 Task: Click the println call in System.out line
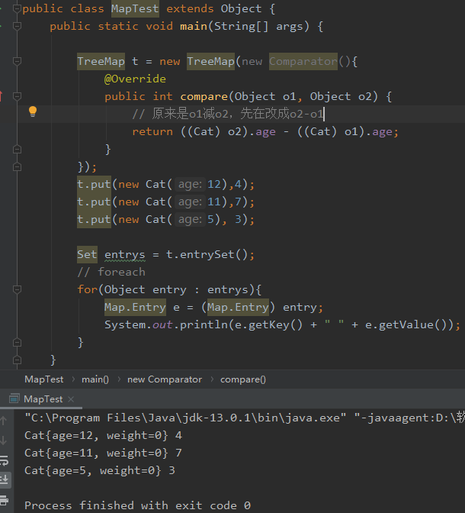tap(204, 325)
